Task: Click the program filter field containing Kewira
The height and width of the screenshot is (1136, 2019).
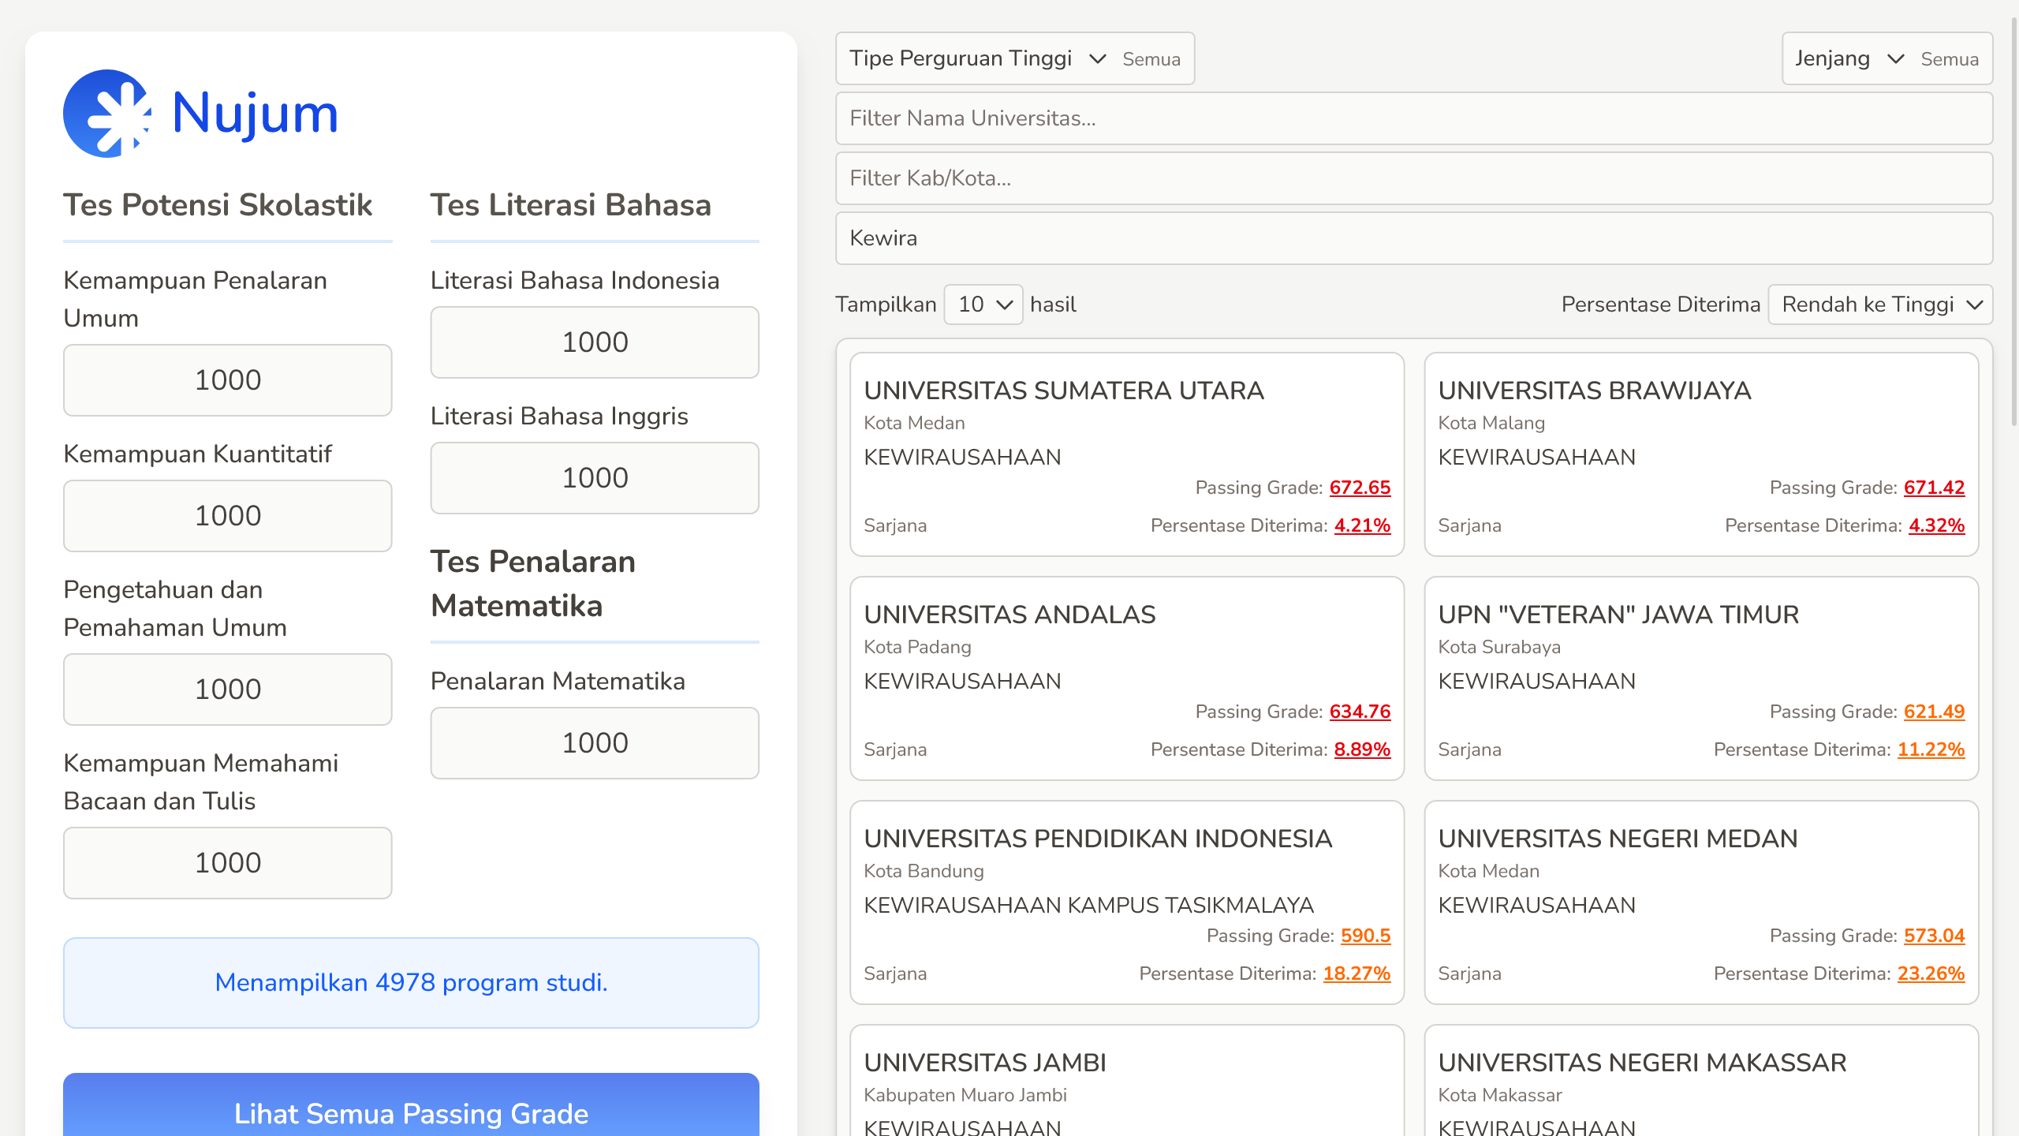Action: coord(1414,238)
